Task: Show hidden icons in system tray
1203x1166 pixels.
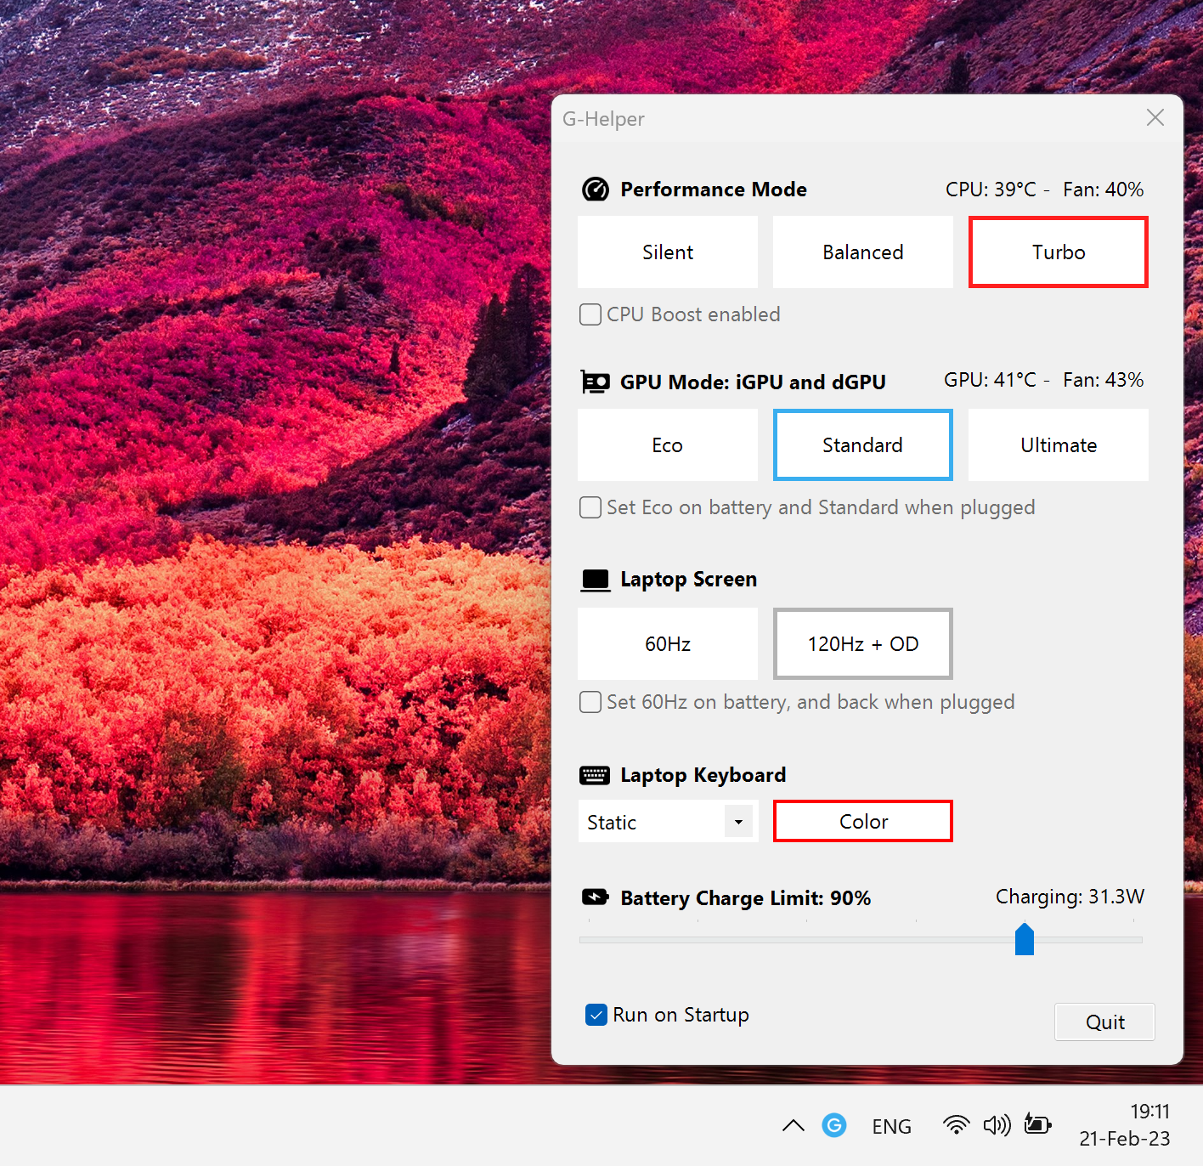Action: coord(793,1126)
